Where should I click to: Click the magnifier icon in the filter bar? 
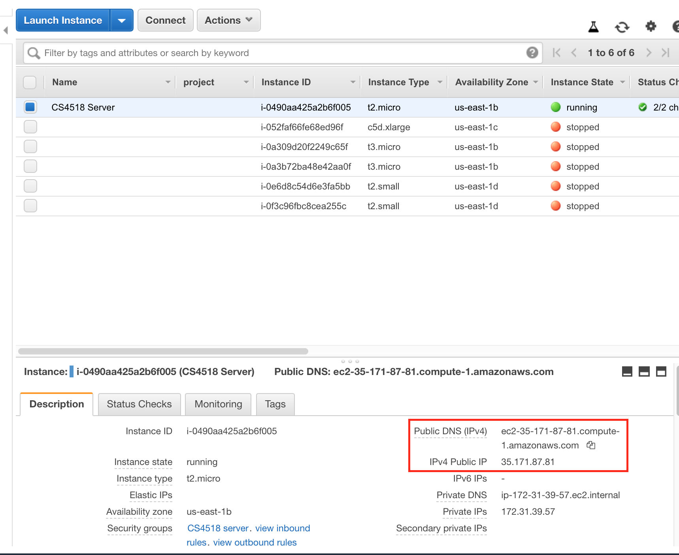33,52
